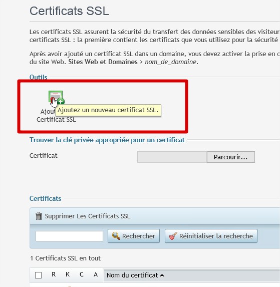Viewport: 280px width, 287px height.
Task: Click the K column header
Action: tap(68, 274)
